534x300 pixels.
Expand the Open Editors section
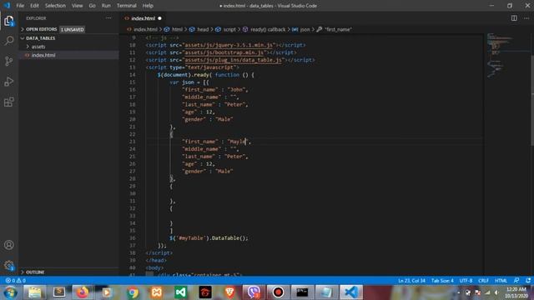[41, 29]
